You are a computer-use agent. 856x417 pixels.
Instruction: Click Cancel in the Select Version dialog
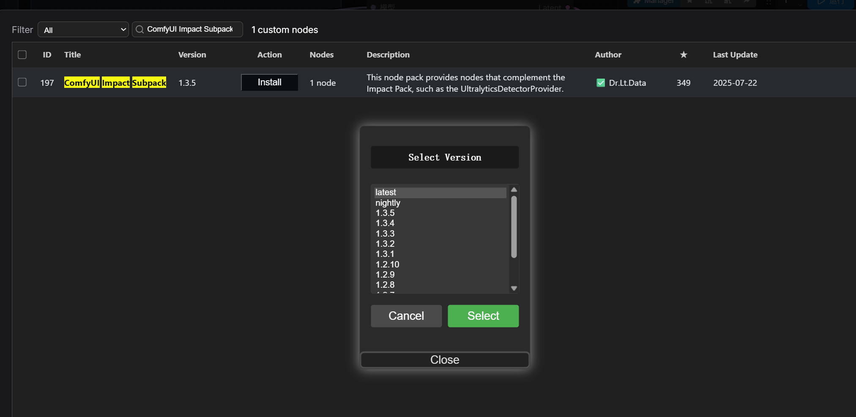click(406, 316)
